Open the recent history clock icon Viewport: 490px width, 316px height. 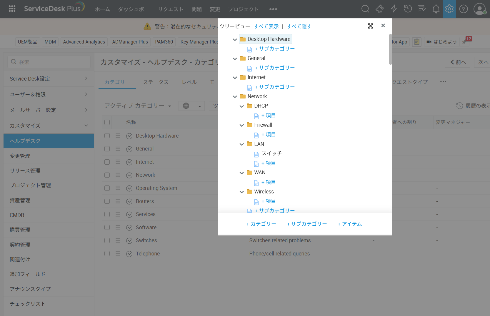(x=408, y=9)
